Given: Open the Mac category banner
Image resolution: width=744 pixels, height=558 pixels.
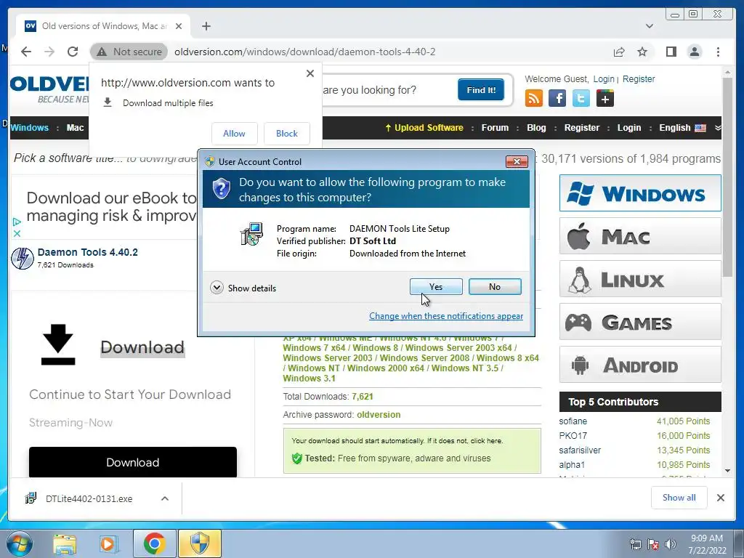Looking at the screenshot, I should pos(640,236).
